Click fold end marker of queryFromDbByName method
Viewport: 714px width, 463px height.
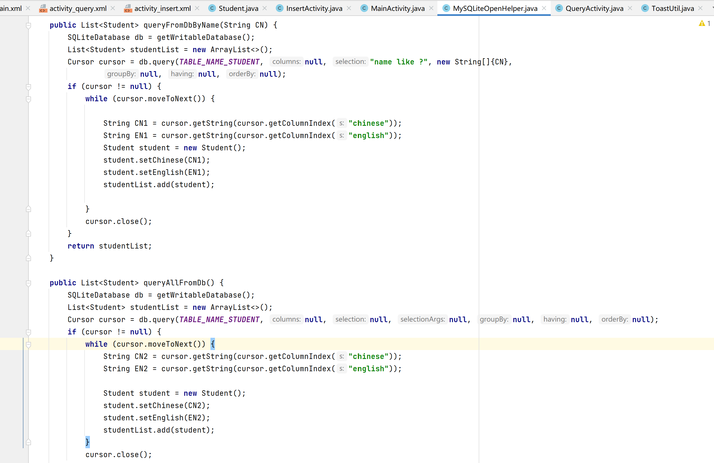pyautogui.click(x=28, y=258)
